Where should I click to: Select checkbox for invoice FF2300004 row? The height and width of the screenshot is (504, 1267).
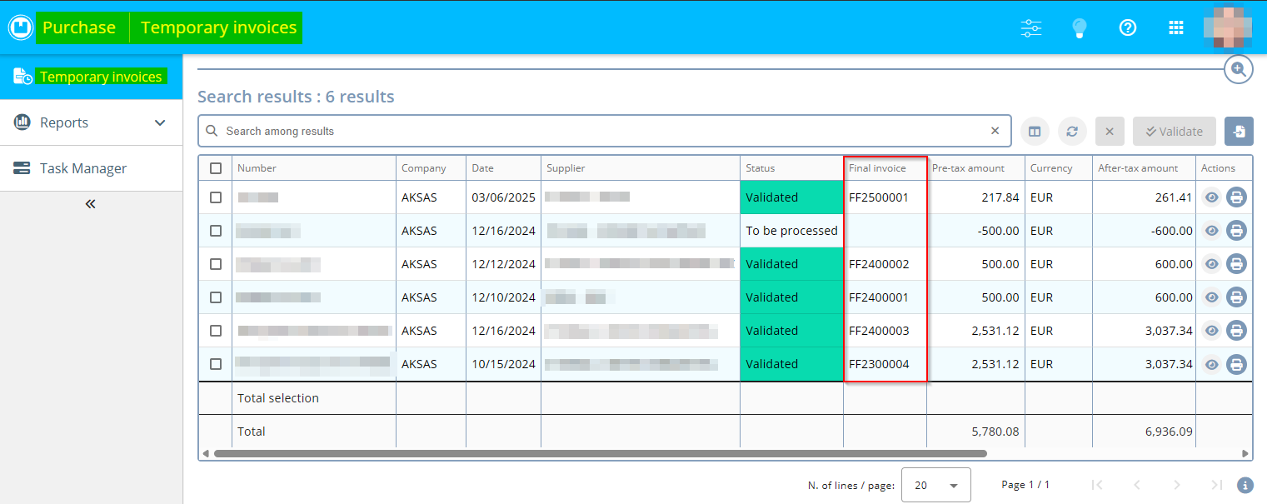(216, 364)
